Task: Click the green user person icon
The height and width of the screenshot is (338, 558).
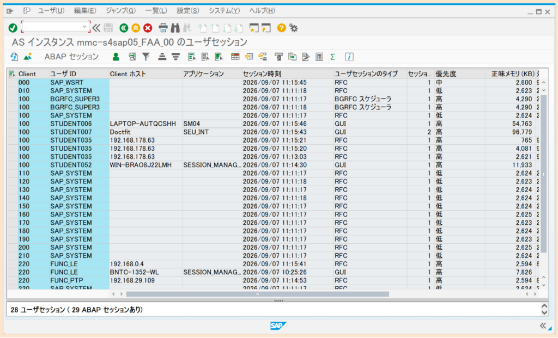Action: 116,57
